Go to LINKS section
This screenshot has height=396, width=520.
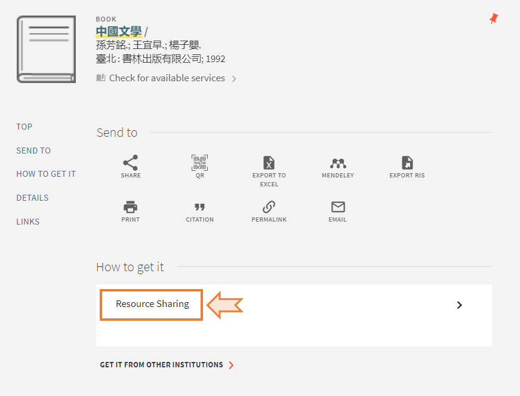[x=28, y=222]
